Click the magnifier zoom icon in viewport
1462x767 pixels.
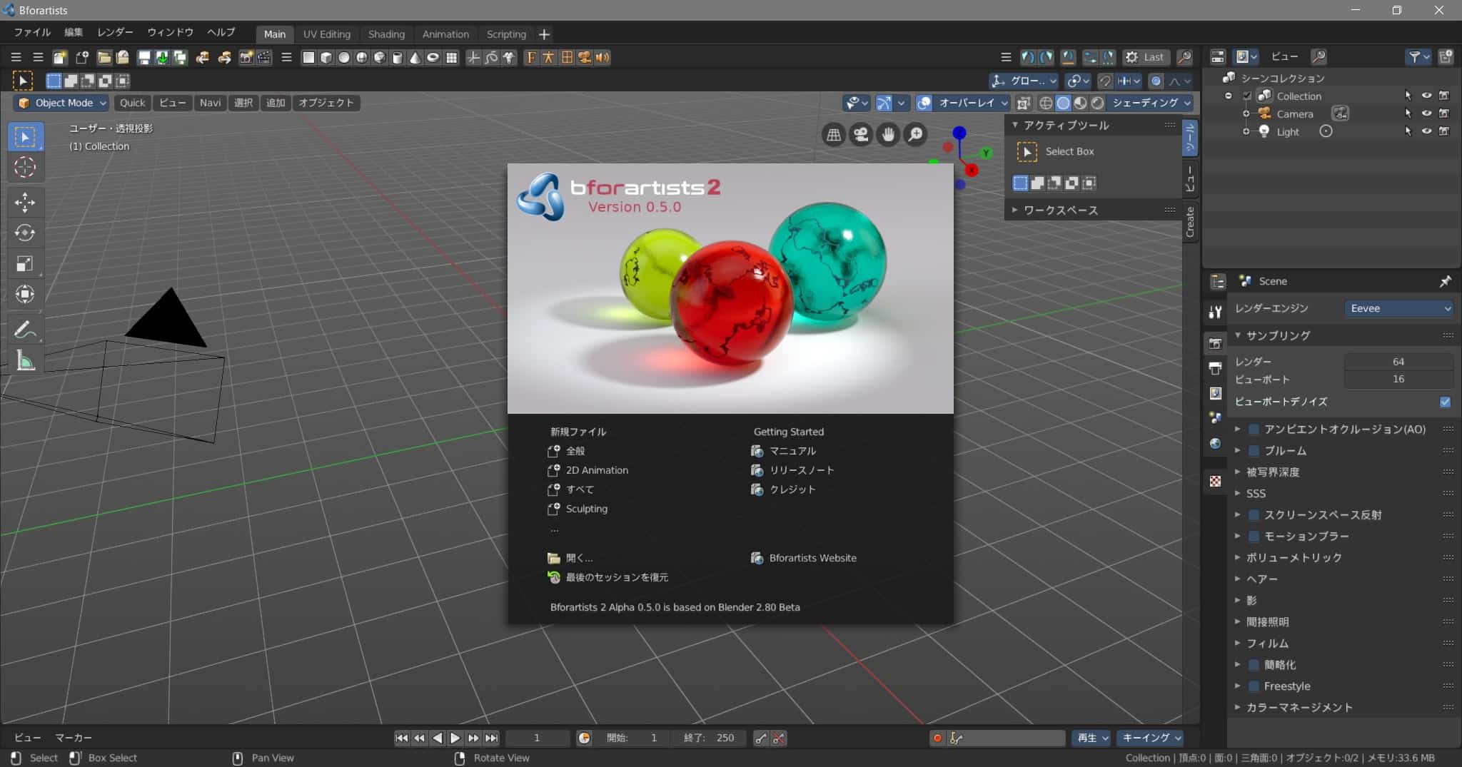tap(915, 134)
